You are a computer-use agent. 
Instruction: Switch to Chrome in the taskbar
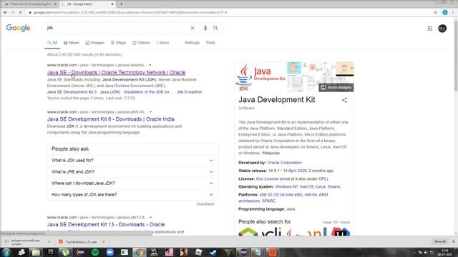[x=140, y=252]
